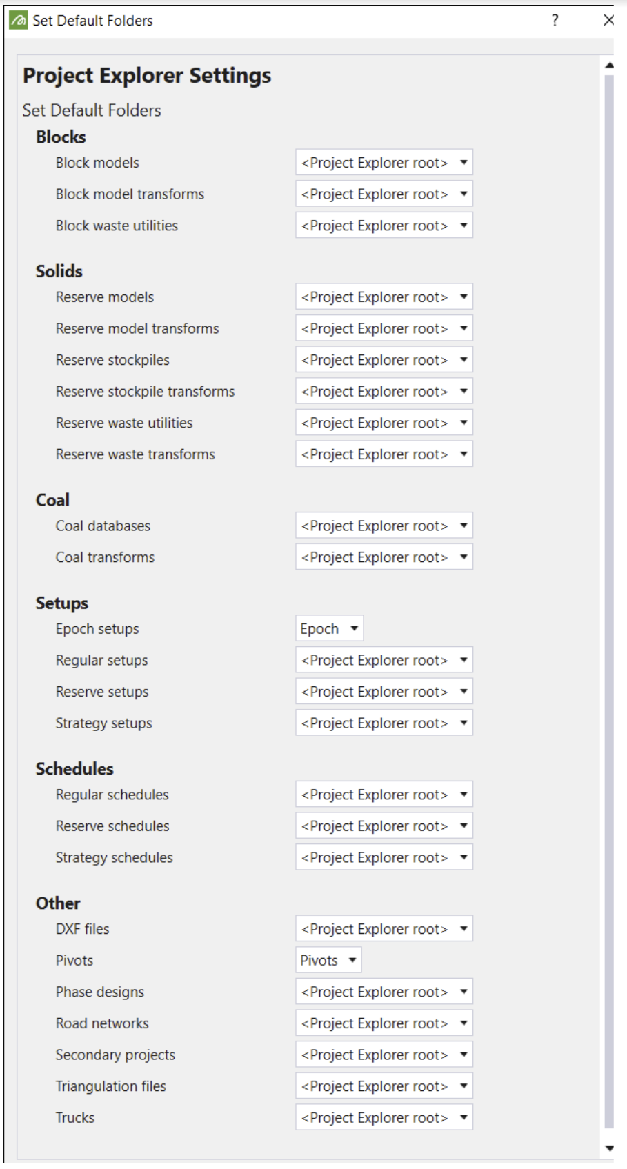Open the Road networks dropdown
The image size is (627, 1169).
(x=384, y=1023)
